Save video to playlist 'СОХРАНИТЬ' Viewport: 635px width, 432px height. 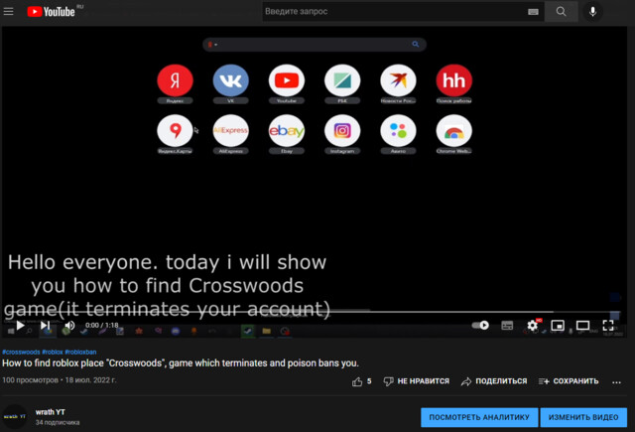[569, 381]
